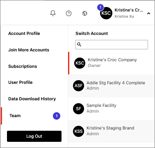The width and height of the screenshot is (155, 148).
Task: Click the search magnifier icon in Switch Account
Action: click(79, 44)
